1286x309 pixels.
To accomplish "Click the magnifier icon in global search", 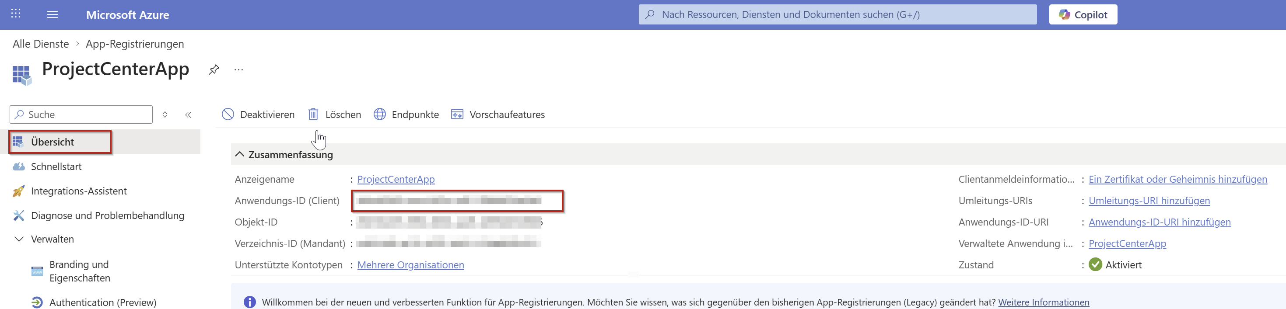I will tap(649, 14).
